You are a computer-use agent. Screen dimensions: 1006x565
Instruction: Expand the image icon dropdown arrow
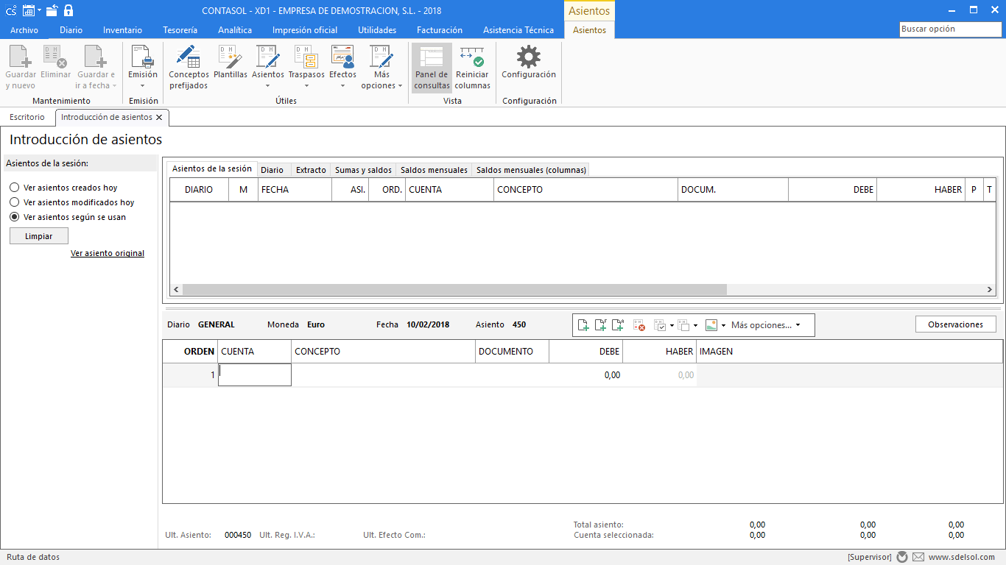click(x=723, y=325)
